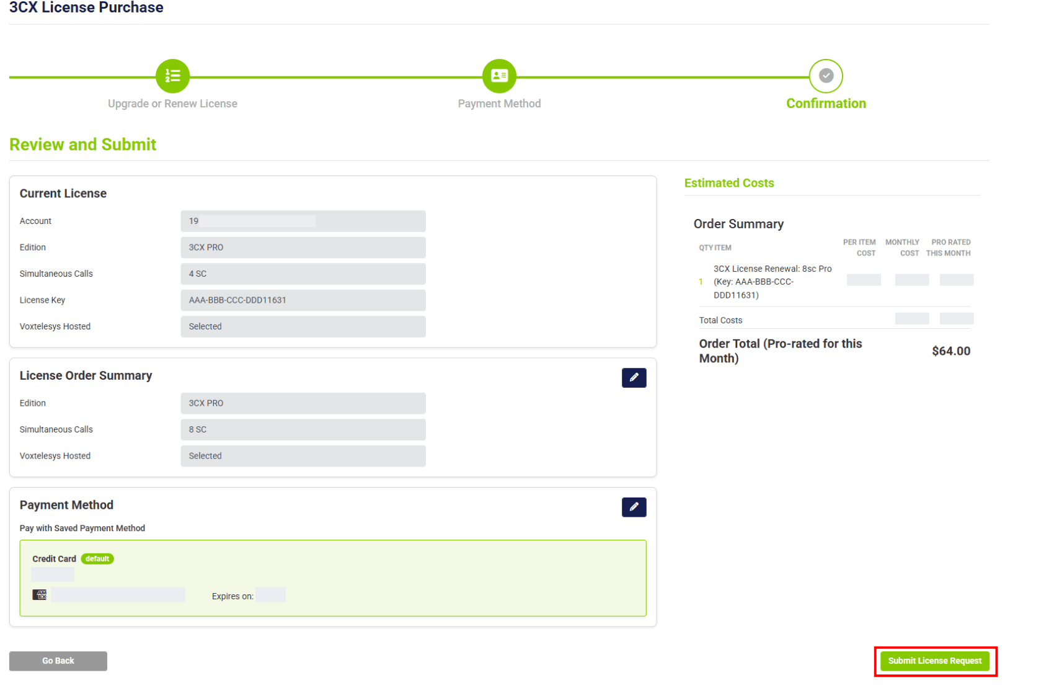Screen dimensions: 1054x688
Task: Submit the license request
Action: [934, 661]
